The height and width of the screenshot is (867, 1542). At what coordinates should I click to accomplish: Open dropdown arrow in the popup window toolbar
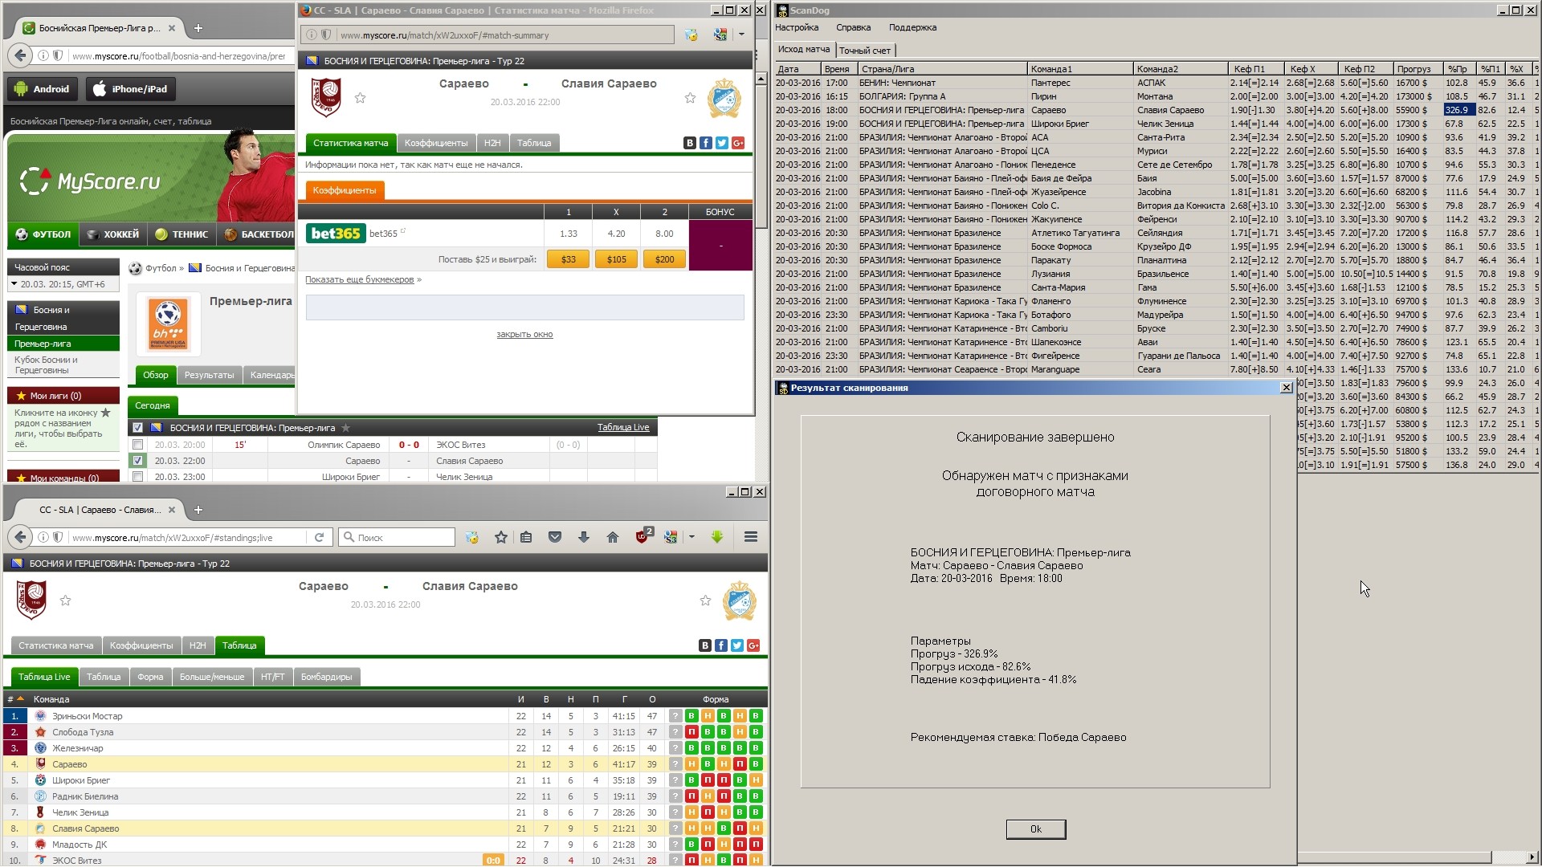click(741, 35)
